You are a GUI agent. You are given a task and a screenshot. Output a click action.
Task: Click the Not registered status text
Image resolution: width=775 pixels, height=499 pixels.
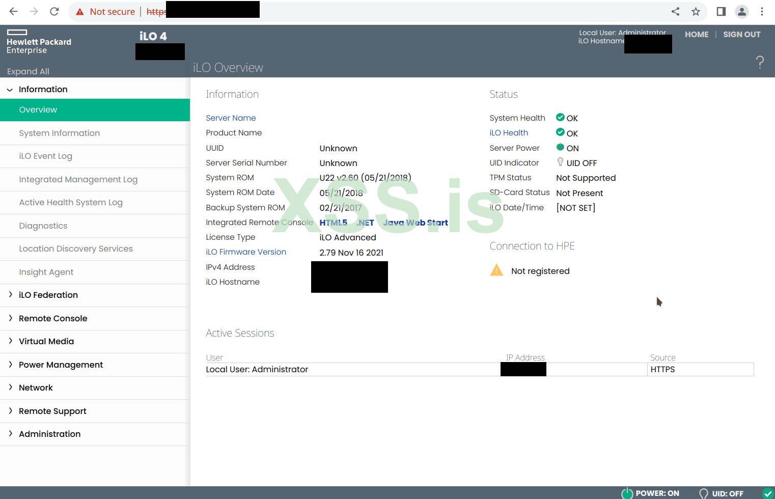click(x=540, y=271)
